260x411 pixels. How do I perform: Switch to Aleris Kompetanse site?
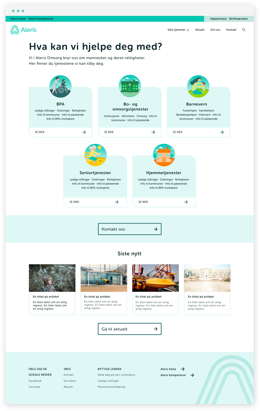[41, 19]
